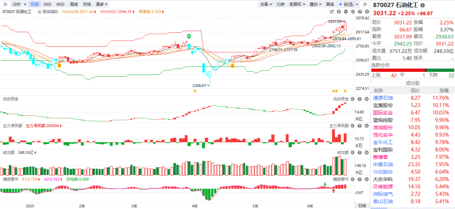Viewport: 455px width, 209px height.
Task: Open settings gear for 捕捞季节 panel
Action: 353,179
